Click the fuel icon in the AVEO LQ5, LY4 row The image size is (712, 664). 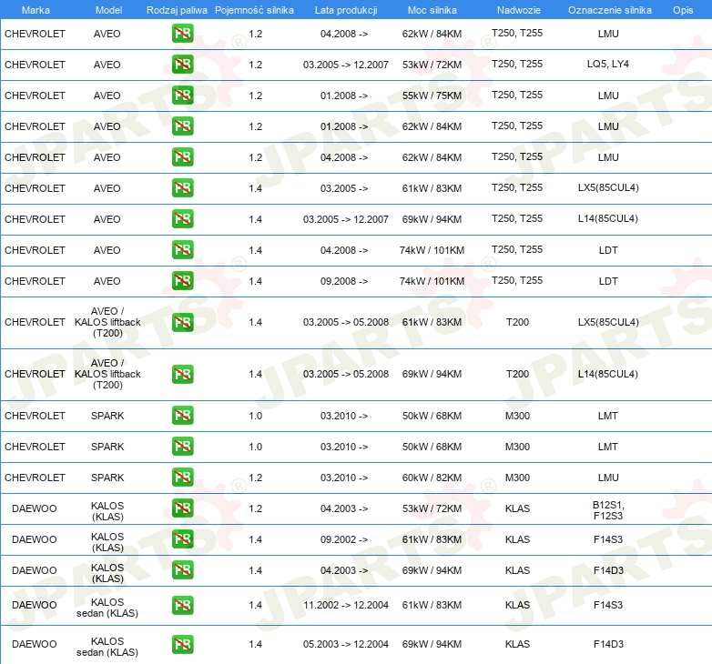click(182, 65)
